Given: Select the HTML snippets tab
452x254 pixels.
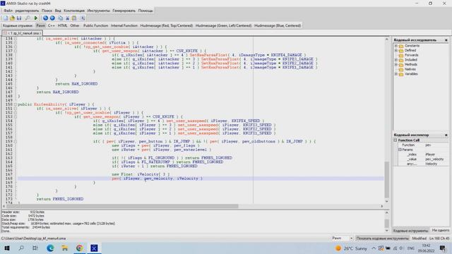Looking at the screenshot, I should click(x=62, y=25).
